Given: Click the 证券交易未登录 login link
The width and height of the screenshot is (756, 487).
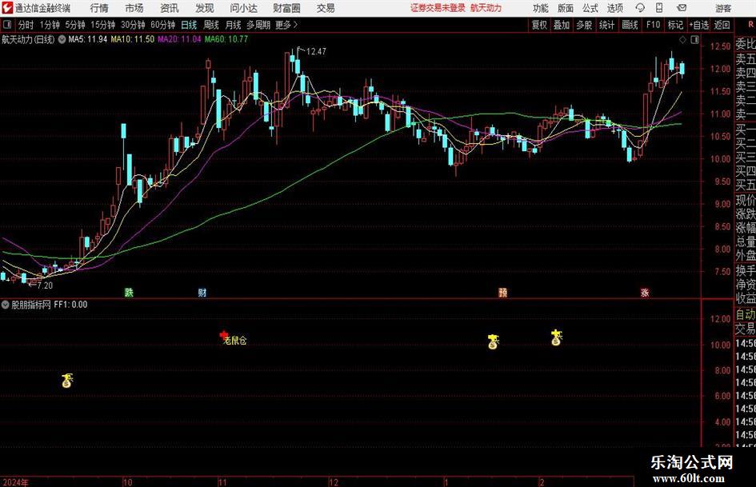Looking at the screenshot, I should tap(438, 8).
